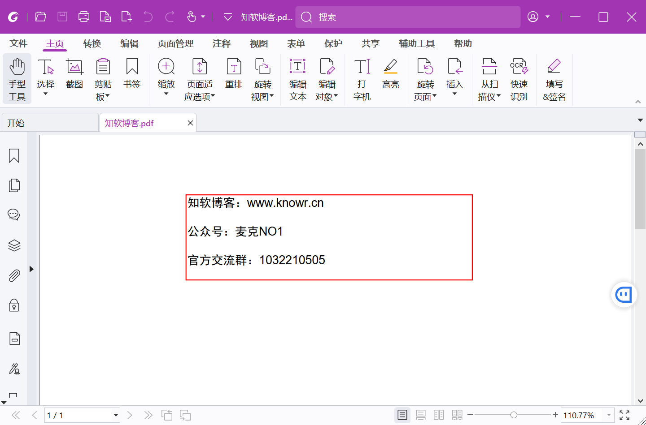Open Fill & Sign (填写&签名)
The height and width of the screenshot is (425, 646).
[554, 79]
